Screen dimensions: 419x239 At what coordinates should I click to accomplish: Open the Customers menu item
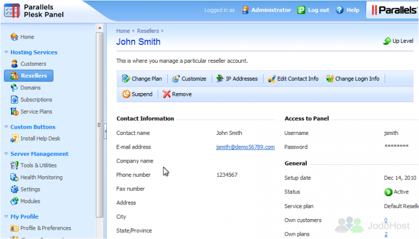click(34, 64)
